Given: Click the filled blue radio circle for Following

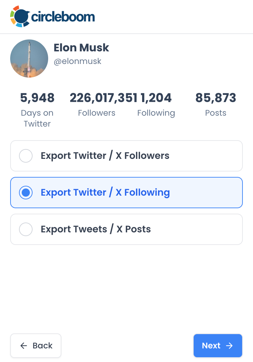Looking at the screenshot, I should coord(26,193).
